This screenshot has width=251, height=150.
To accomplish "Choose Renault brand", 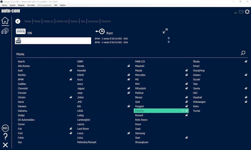I will [x=139, y=115].
